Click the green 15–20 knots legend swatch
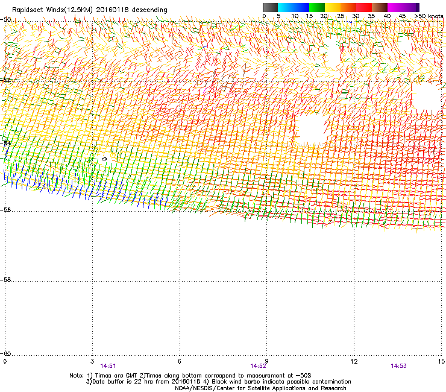 (317, 7)
